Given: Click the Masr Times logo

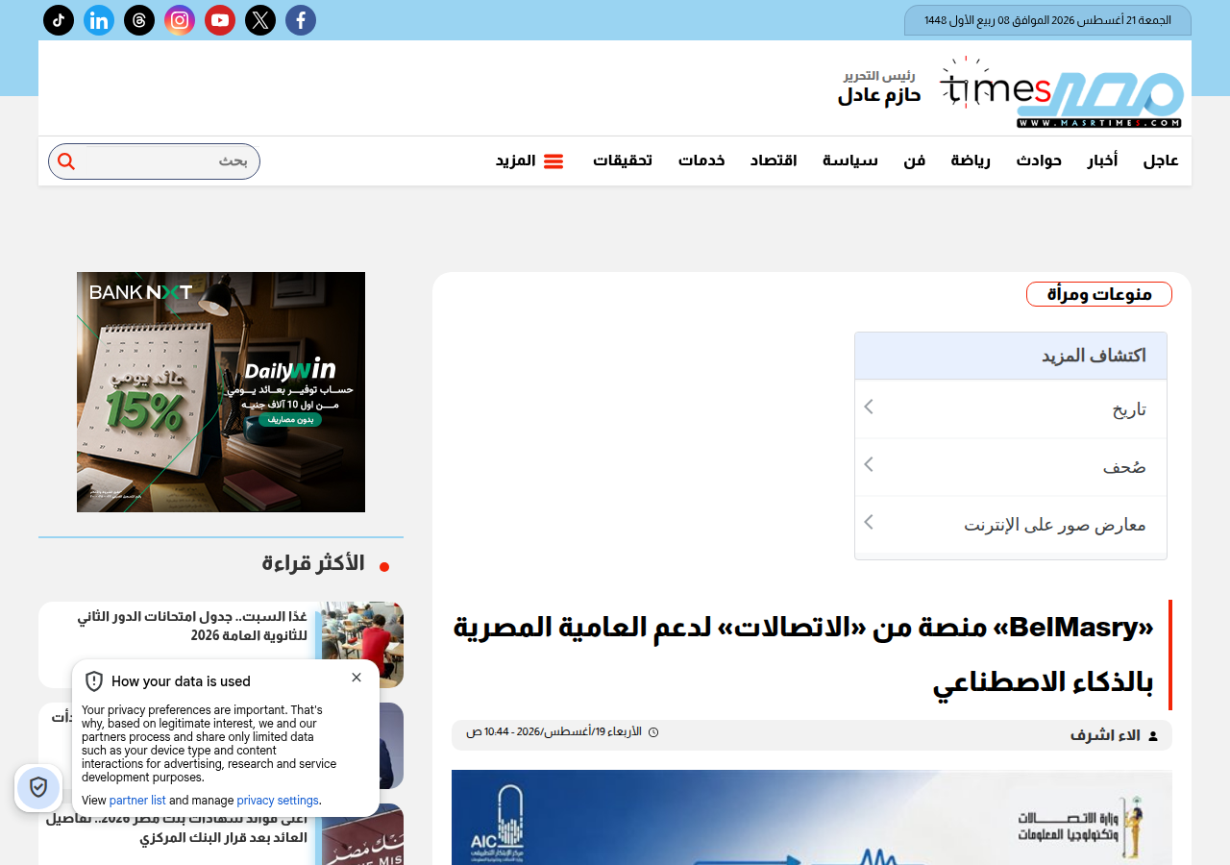Looking at the screenshot, I should click(1061, 92).
